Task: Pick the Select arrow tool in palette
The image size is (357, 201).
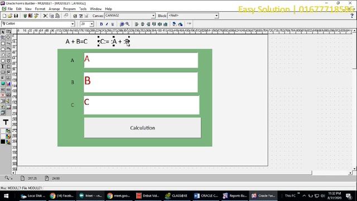Action: pyautogui.click(x=3, y=32)
